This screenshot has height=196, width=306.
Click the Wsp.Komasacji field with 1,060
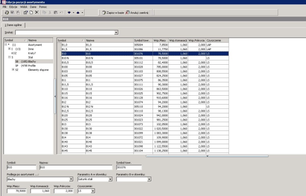coord(40,191)
